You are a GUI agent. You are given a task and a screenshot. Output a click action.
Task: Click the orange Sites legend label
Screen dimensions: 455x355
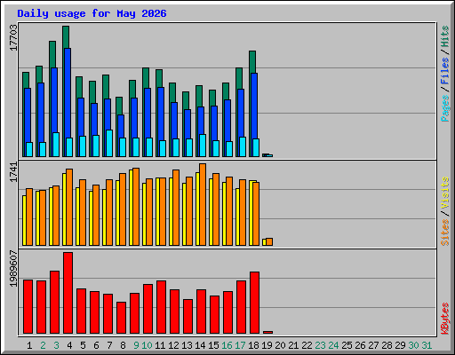point(445,233)
